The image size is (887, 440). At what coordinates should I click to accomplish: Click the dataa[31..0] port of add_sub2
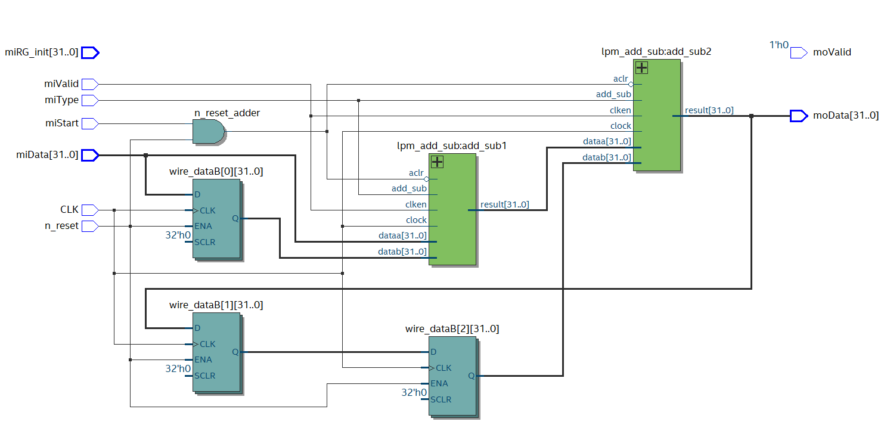point(608,141)
